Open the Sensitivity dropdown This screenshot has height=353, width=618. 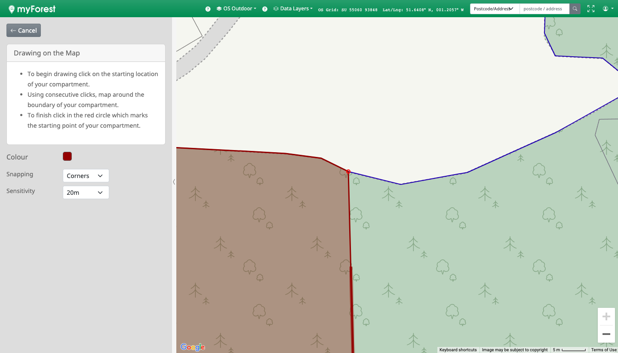[x=86, y=193]
